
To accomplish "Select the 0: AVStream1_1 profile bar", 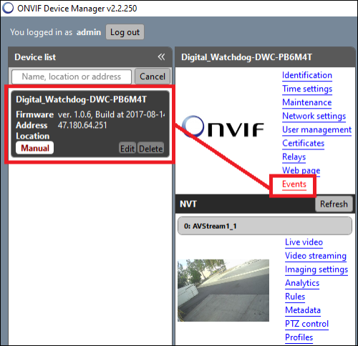I will pyautogui.click(x=265, y=226).
